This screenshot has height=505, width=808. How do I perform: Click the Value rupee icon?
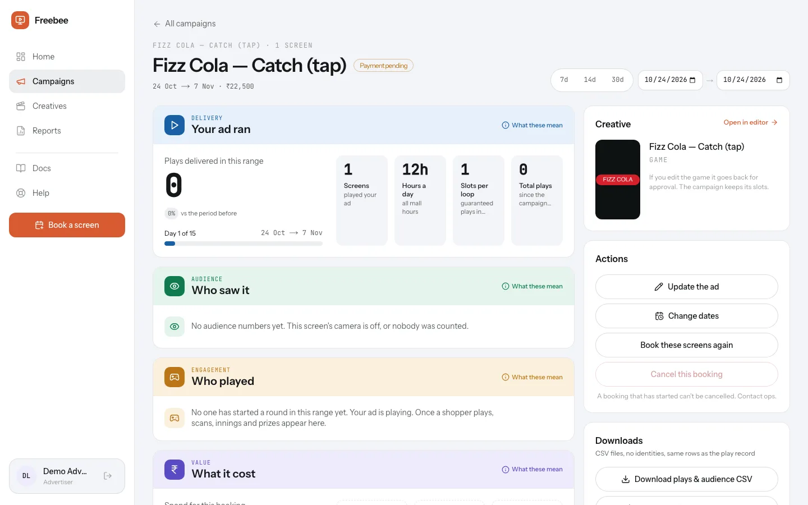(x=175, y=470)
